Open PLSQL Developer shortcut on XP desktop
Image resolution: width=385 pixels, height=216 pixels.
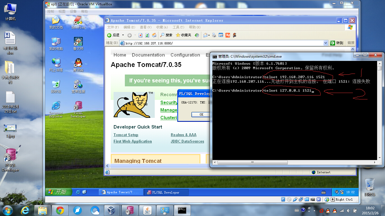coord(78,109)
